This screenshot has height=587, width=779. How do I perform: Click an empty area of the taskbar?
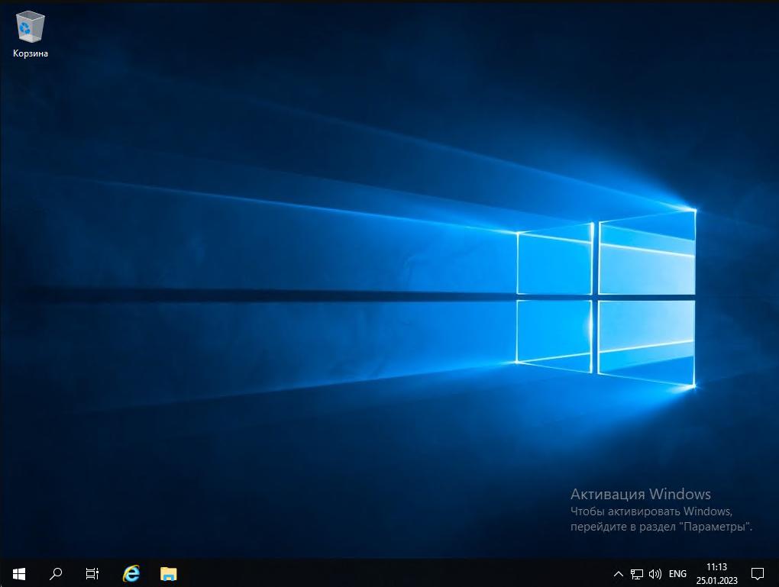tap(382, 573)
